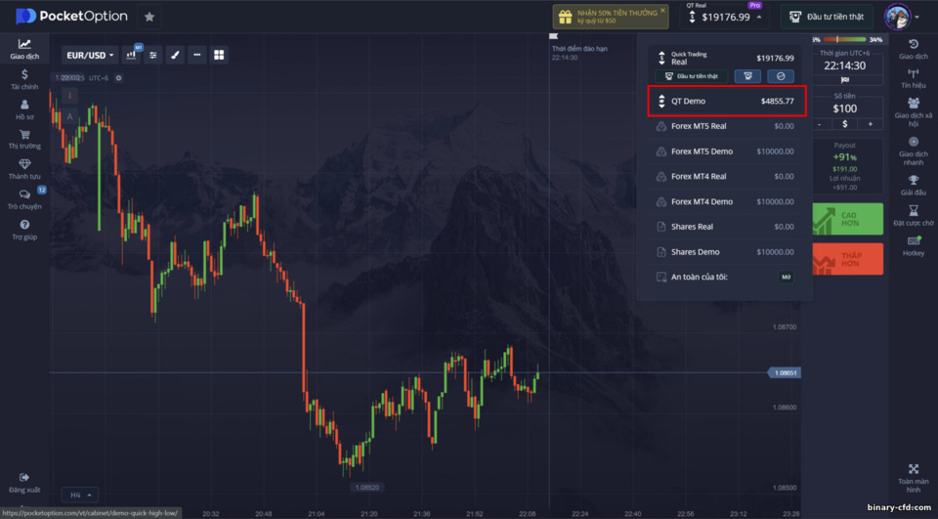Open the Trò chuyện chat section
This screenshot has width=938, height=519.
click(x=23, y=199)
